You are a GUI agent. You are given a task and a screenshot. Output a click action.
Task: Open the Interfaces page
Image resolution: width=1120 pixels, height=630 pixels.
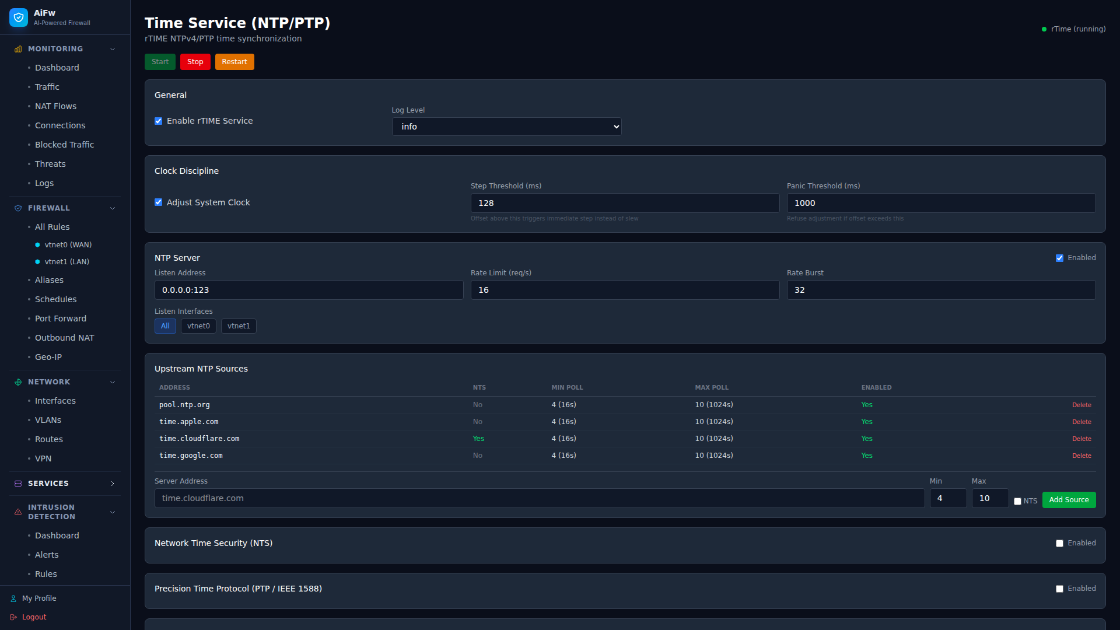click(x=55, y=401)
